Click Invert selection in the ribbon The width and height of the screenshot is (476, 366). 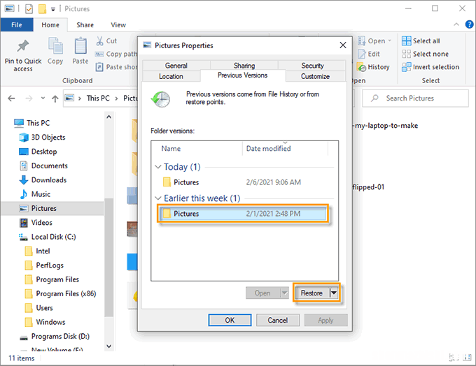430,67
